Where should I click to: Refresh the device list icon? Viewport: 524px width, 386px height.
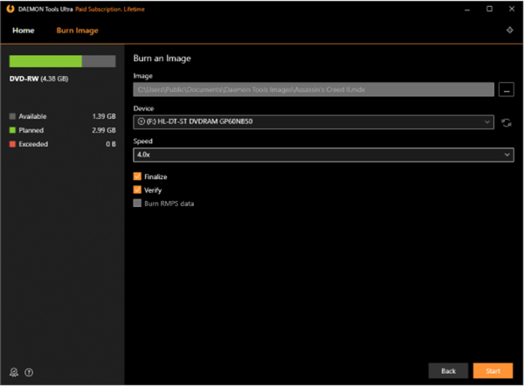(507, 122)
